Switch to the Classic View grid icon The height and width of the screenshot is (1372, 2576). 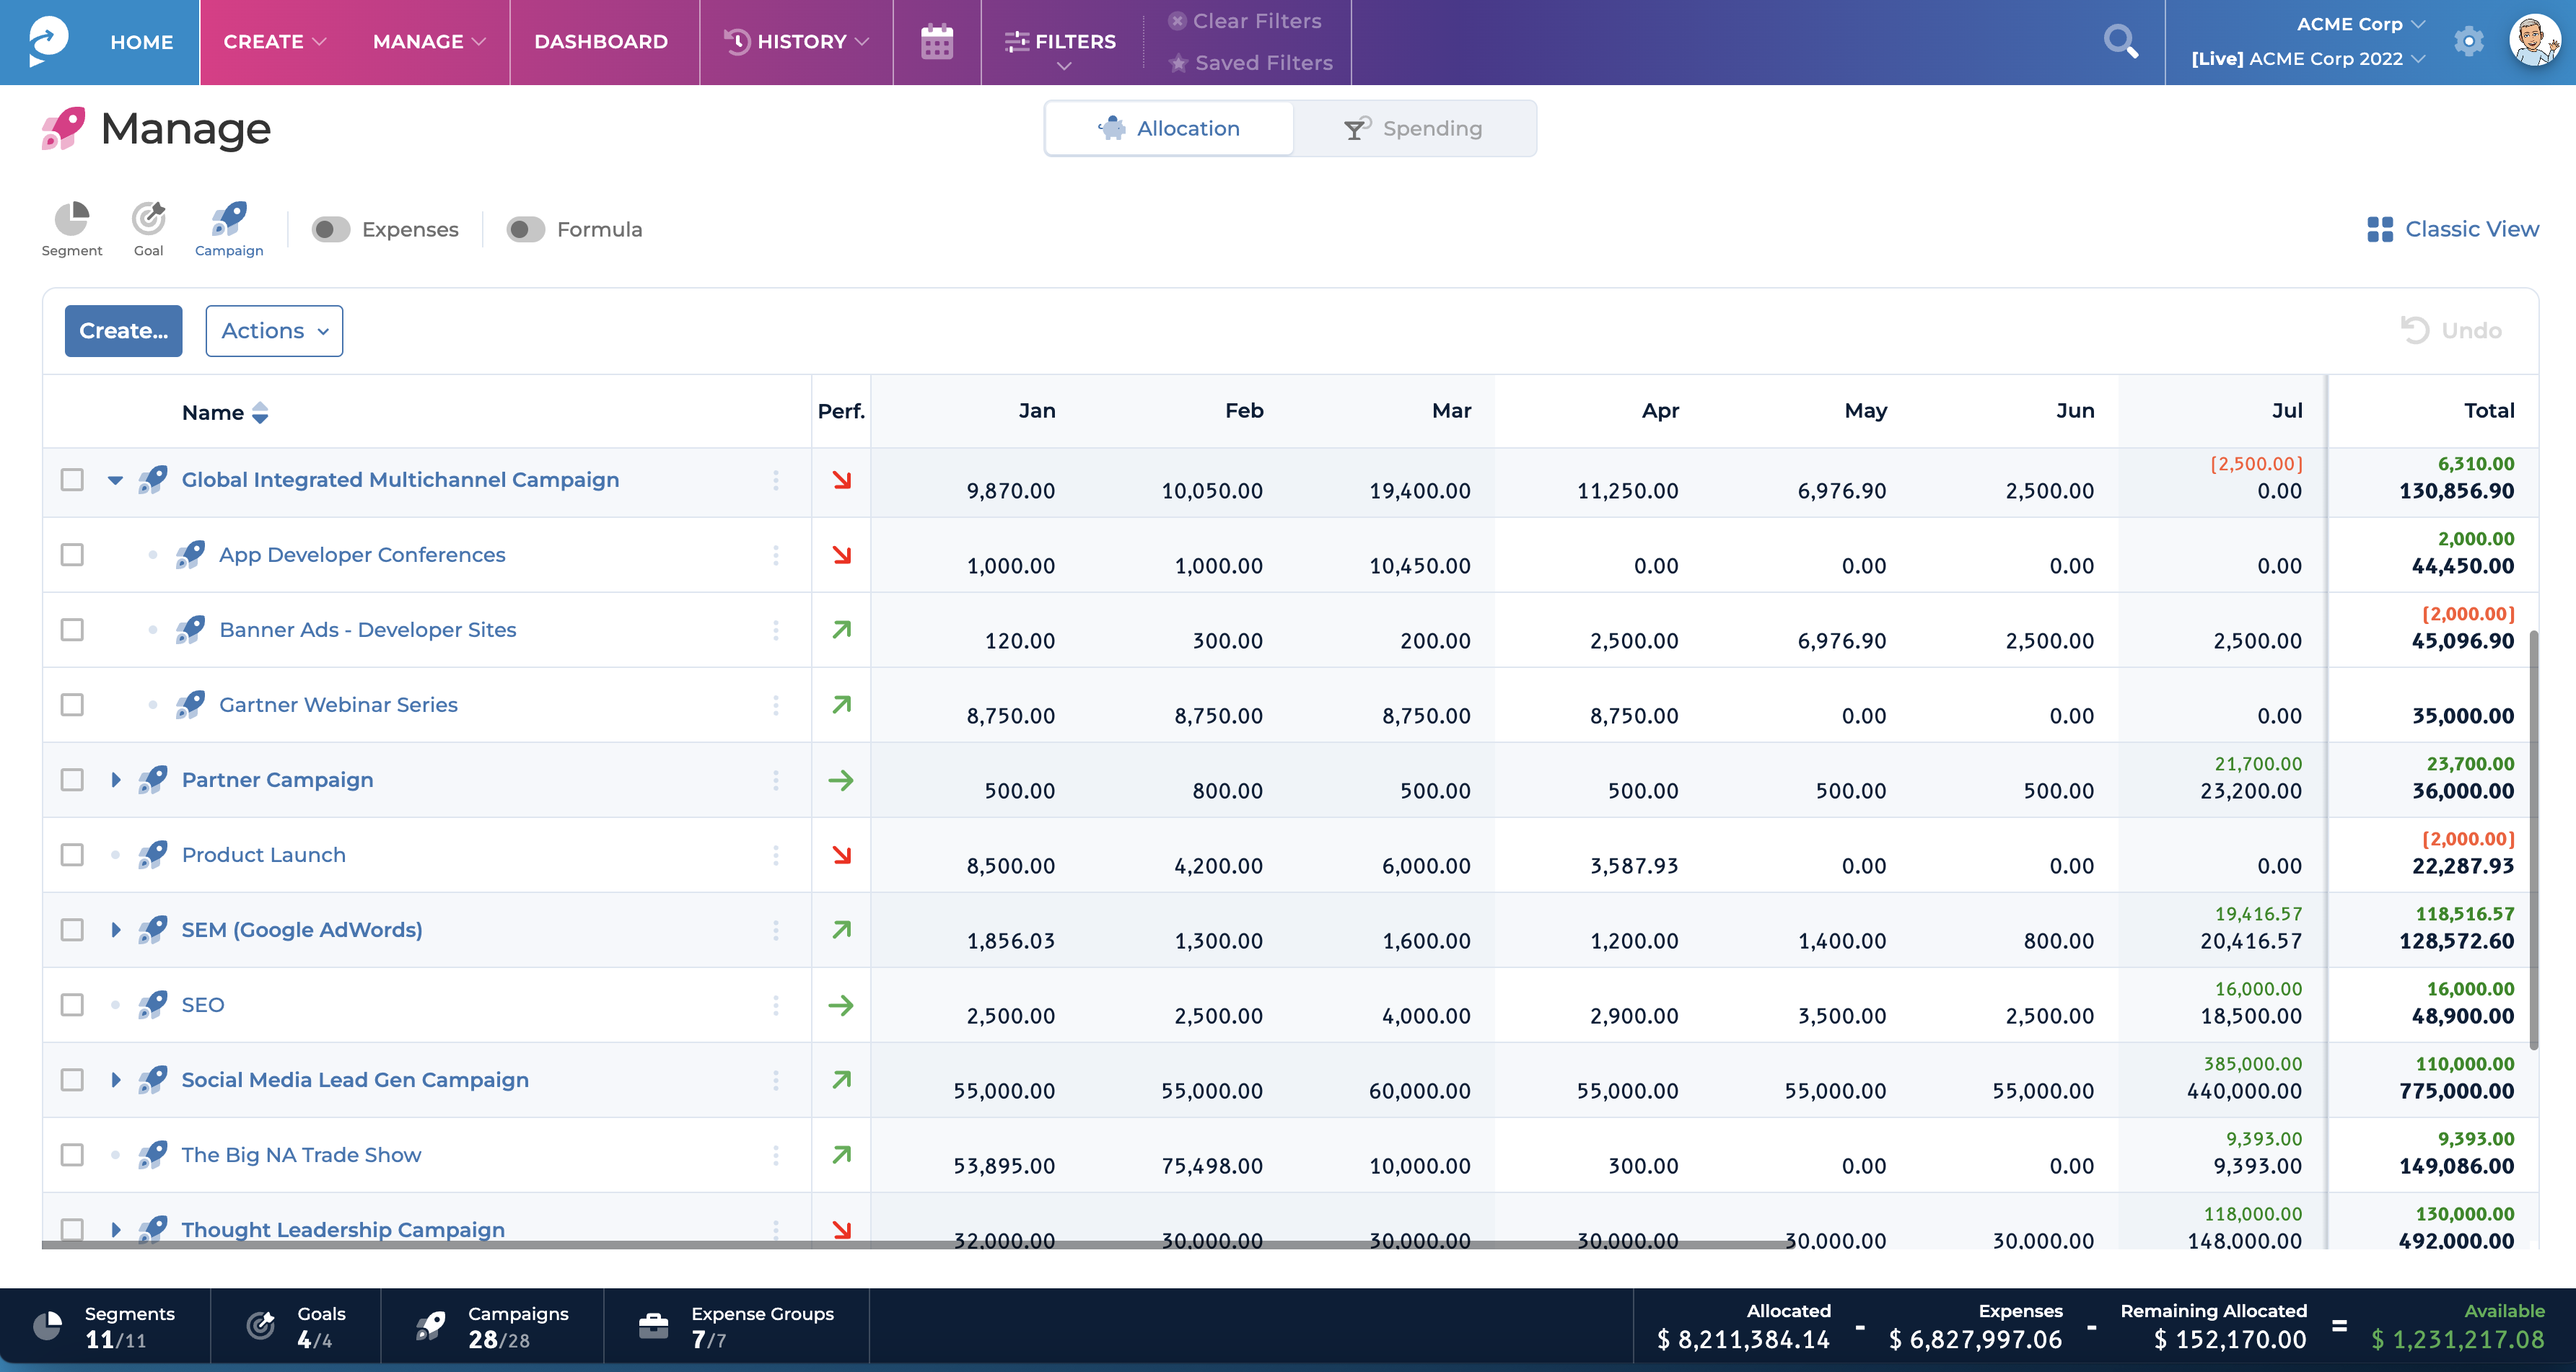tap(2379, 229)
